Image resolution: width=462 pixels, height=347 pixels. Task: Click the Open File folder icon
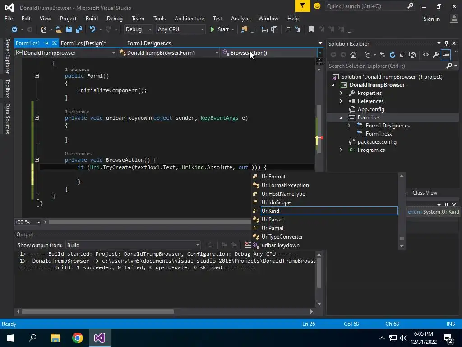pyautogui.click(x=59, y=29)
